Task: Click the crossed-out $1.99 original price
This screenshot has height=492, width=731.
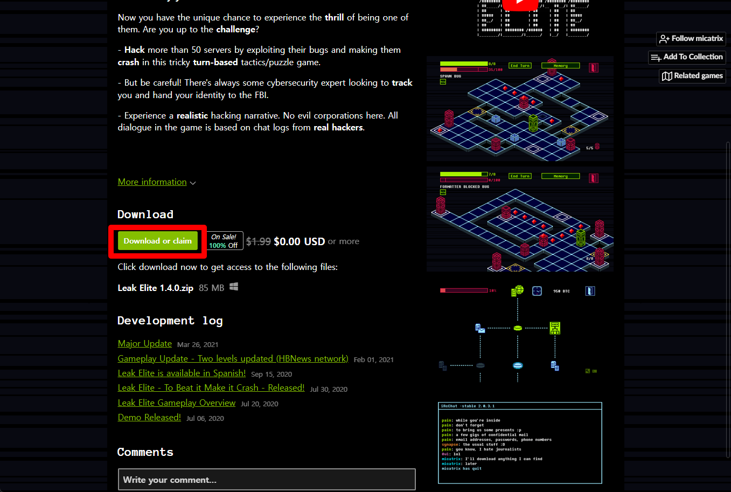Action: 259,241
